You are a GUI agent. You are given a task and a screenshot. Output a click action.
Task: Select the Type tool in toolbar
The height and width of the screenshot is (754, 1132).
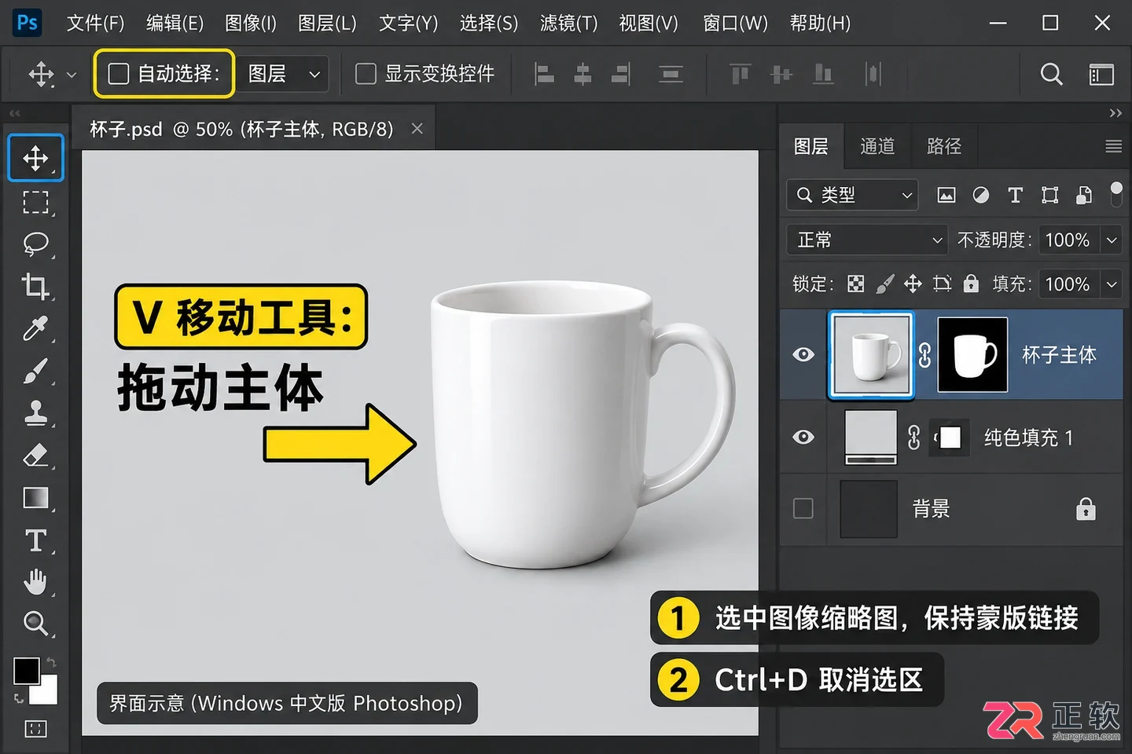35,540
